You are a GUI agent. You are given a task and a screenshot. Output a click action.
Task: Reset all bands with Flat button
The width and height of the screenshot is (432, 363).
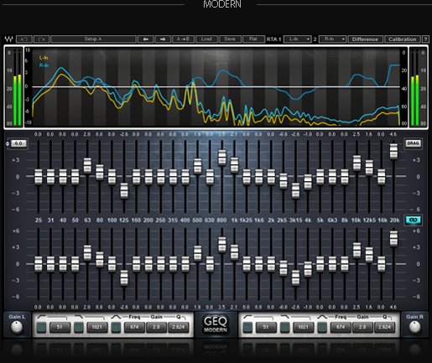(x=253, y=39)
